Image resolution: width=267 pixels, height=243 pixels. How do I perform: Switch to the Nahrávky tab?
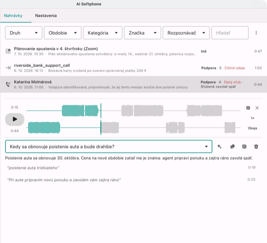[x=13, y=15]
